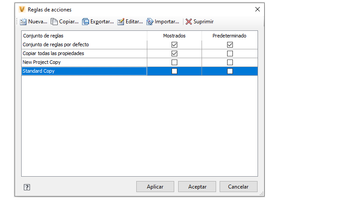Click the Importar toolbar icon
The height and width of the screenshot is (200, 359).
pyautogui.click(x=150, y=22)
